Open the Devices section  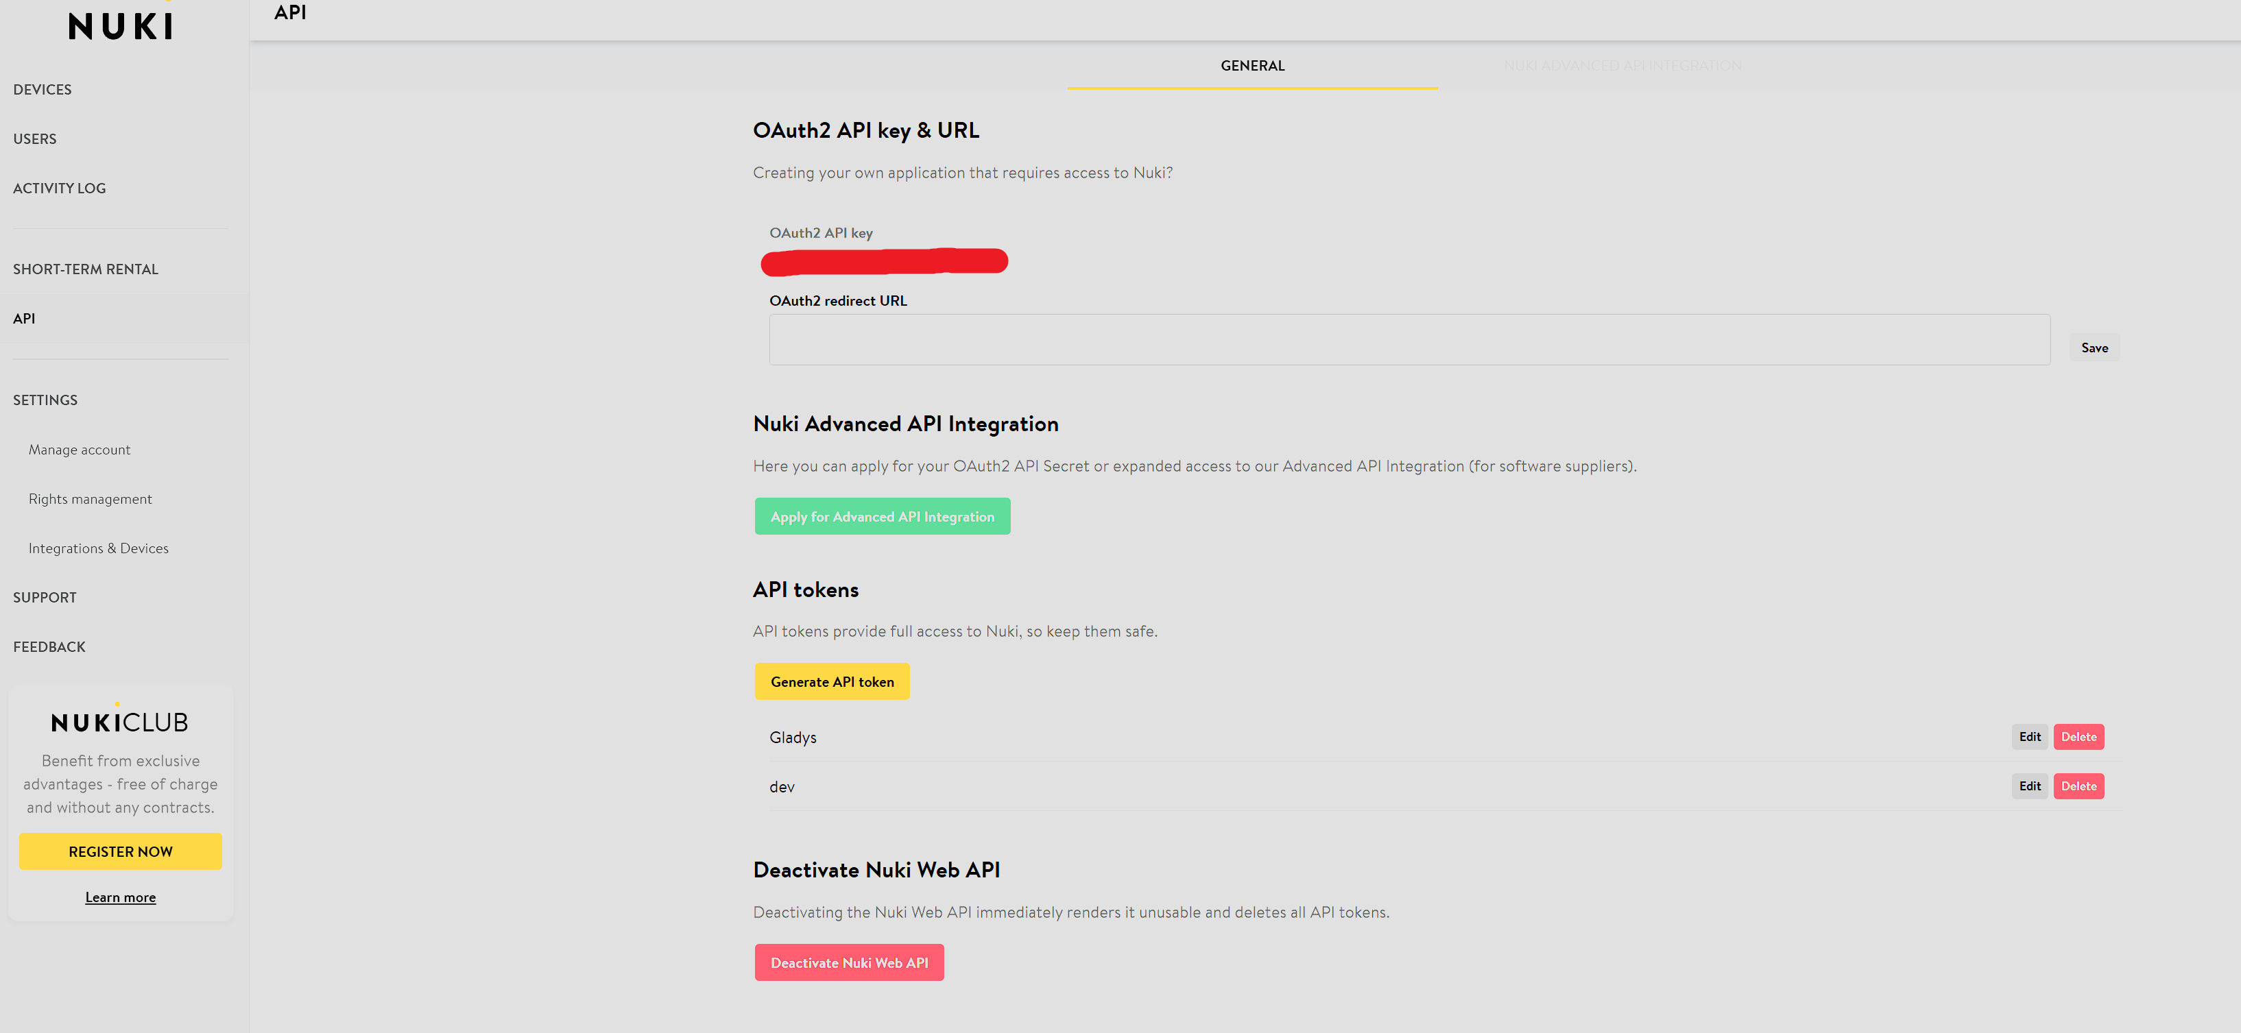tap(43, 90)
